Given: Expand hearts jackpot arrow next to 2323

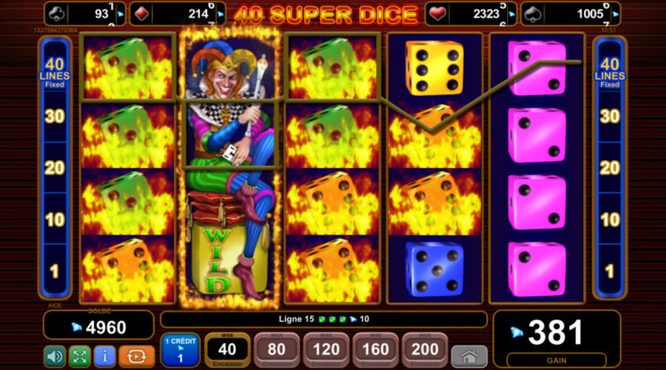Looking at the screenshot, I should (x=512, y=15).
